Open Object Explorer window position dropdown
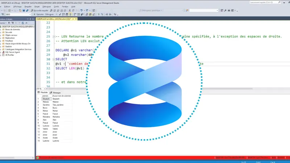This screenshot has width=290, height=163. point(28,19)
